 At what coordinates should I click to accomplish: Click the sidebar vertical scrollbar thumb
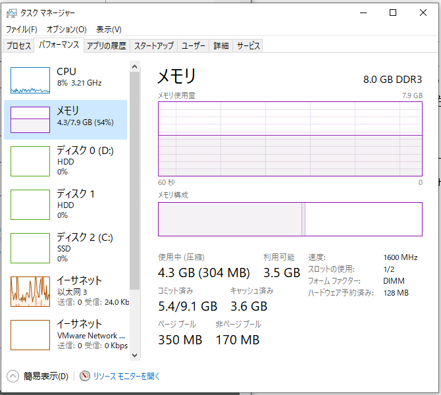134,180
